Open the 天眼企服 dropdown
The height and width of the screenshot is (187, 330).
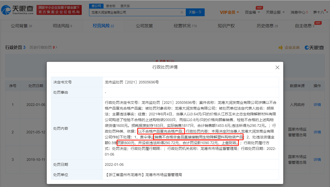coord(275,12)
